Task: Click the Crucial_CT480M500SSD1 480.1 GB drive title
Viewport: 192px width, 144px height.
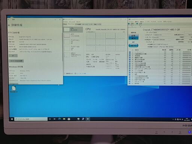Action: click(161, 30)
